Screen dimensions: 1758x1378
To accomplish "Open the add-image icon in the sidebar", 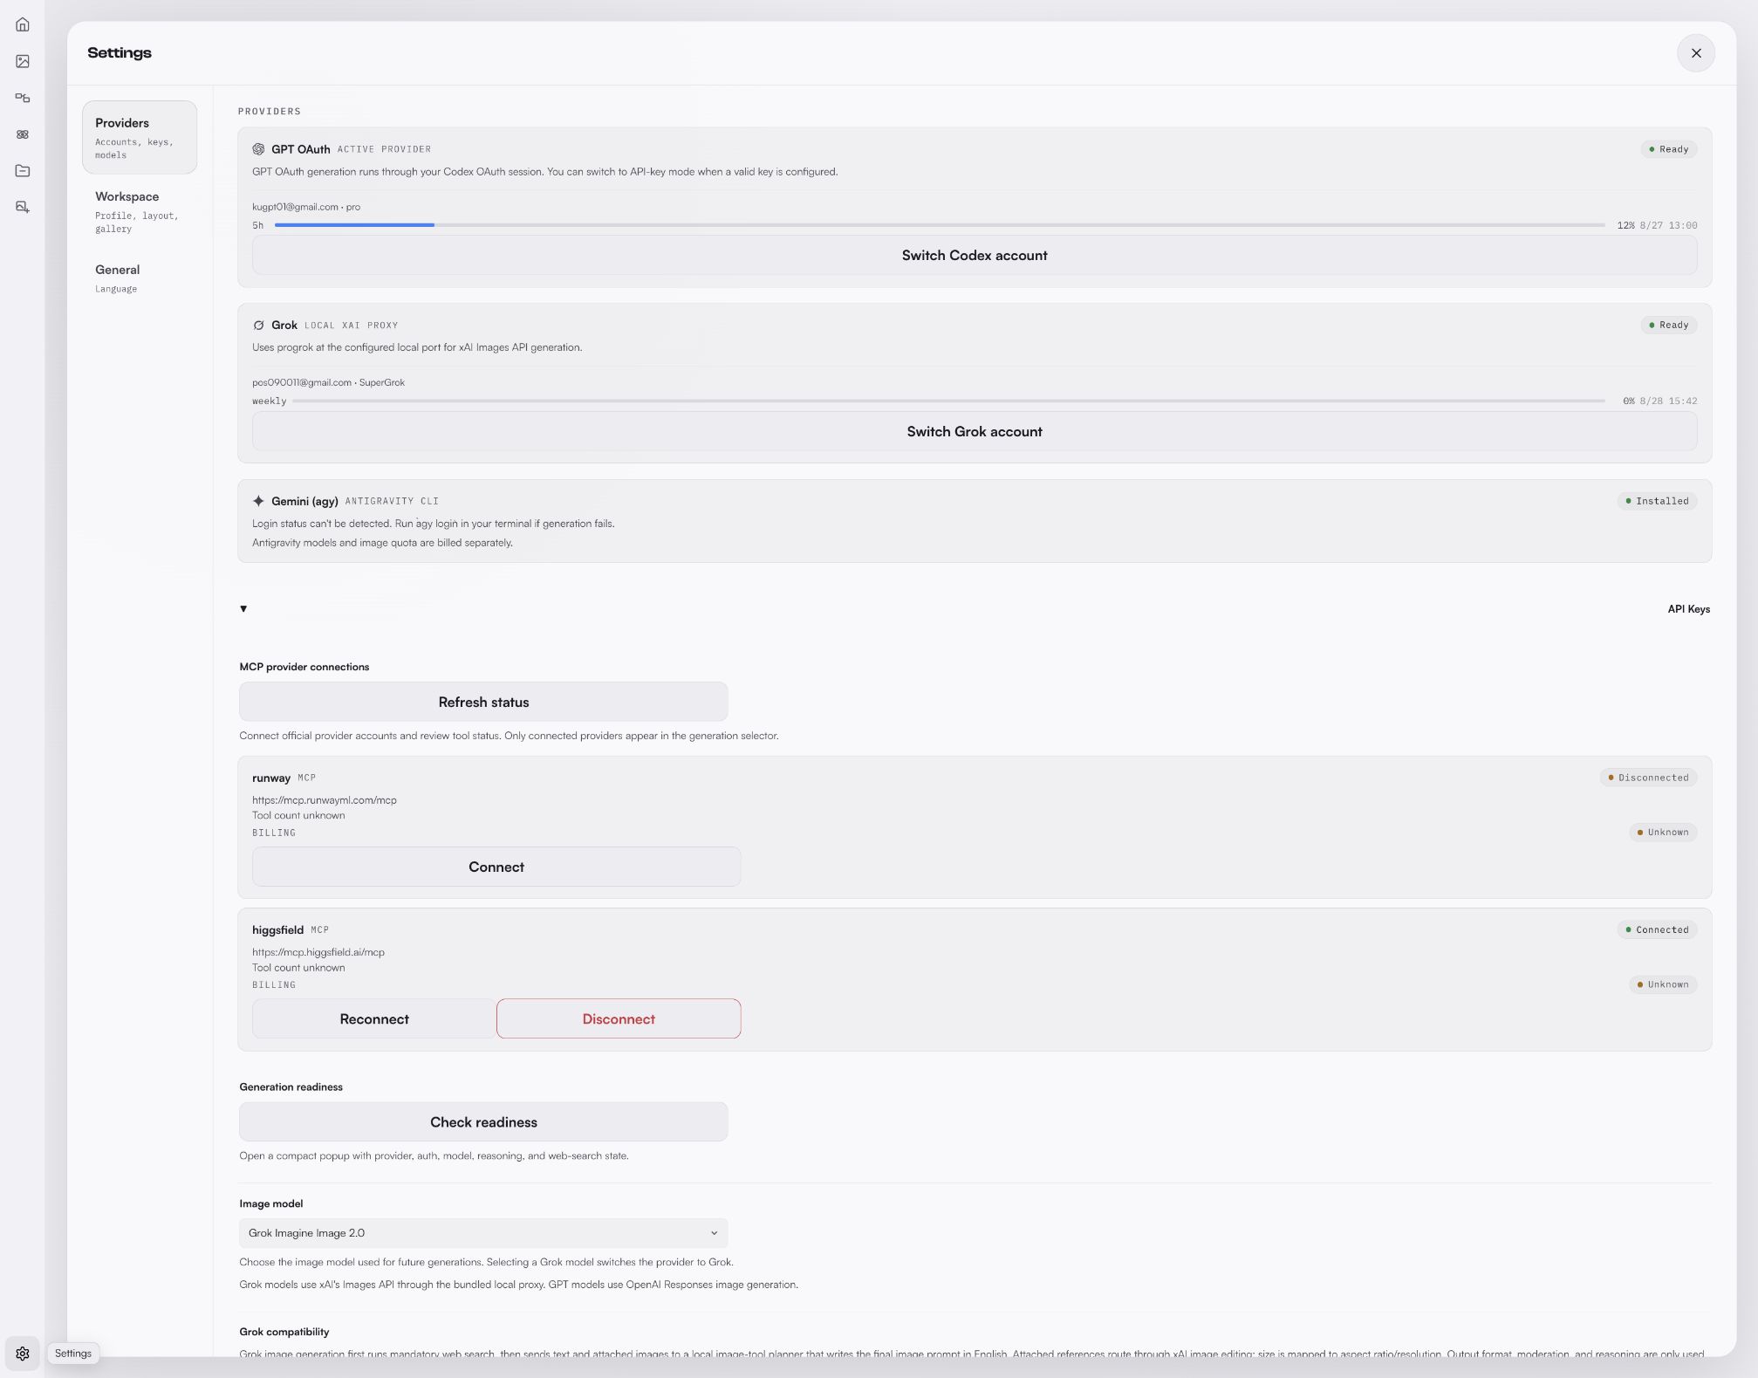I will coord(23,208).
